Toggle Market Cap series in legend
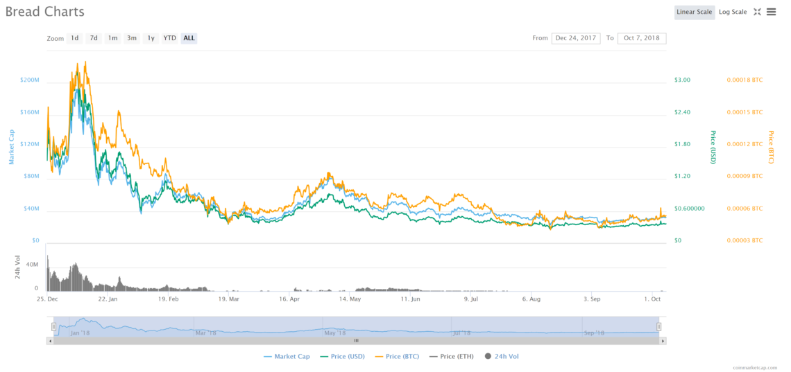The height and width of the screenshot is (372, 791). [287, 356]
